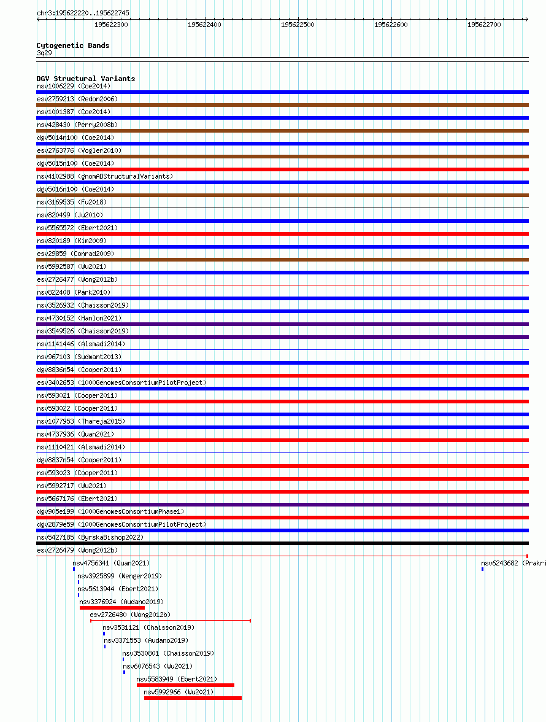
Task: Click the nsv5667176 (Ebert2021) label
Action: [77, 499]
